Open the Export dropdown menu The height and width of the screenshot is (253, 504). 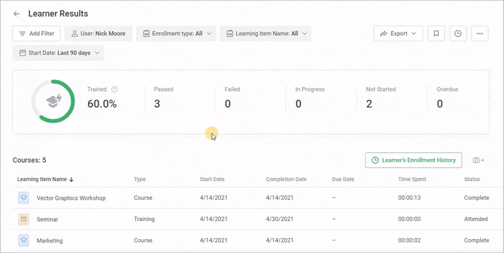[398, 34]
